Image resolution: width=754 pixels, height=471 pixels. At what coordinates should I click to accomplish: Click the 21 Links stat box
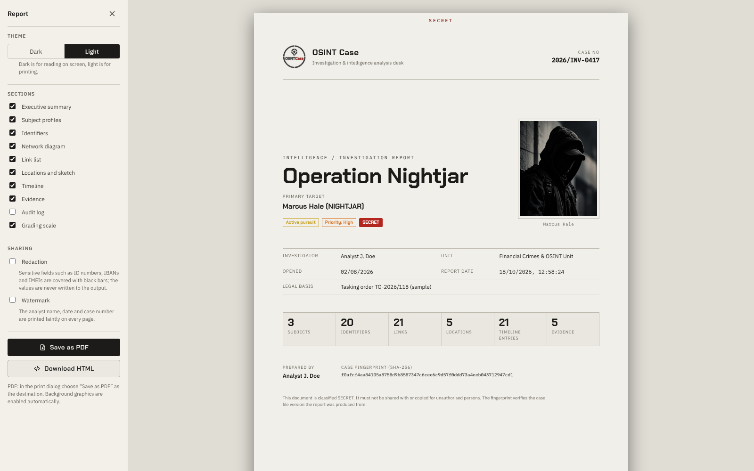coord(415,329)
